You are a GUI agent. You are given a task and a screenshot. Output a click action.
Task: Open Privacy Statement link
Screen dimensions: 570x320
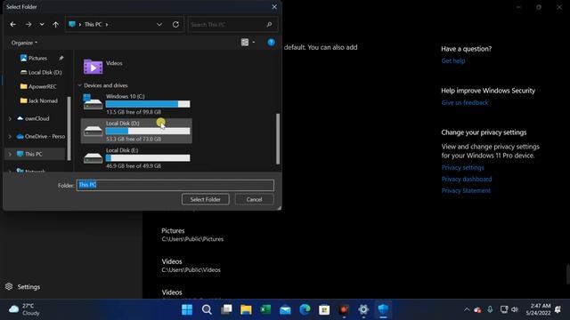click(x=466, y=190)
